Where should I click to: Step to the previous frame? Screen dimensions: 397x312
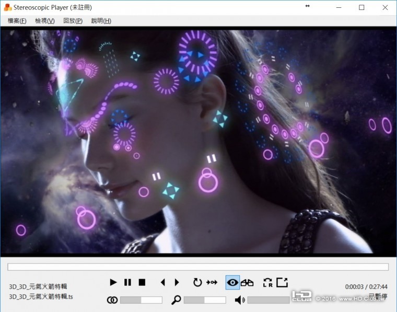pos(163,282)
